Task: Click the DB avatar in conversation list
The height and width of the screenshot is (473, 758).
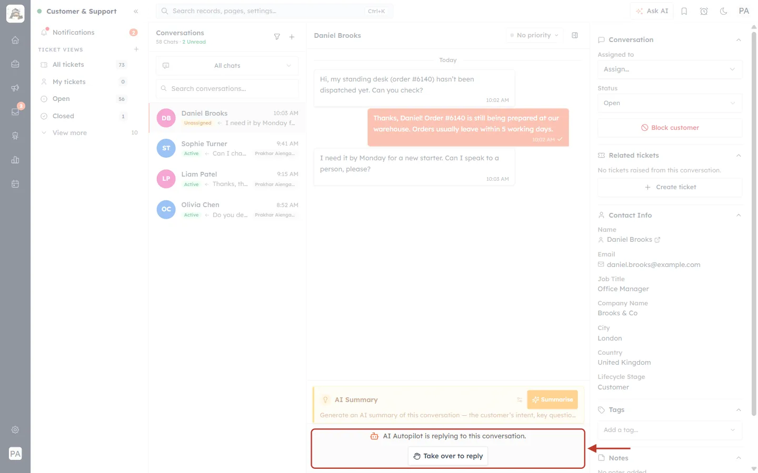Action: coord(166,118)
